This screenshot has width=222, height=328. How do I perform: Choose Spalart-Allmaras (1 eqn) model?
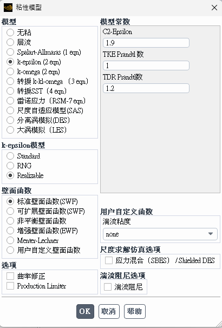tap(10, 52)
